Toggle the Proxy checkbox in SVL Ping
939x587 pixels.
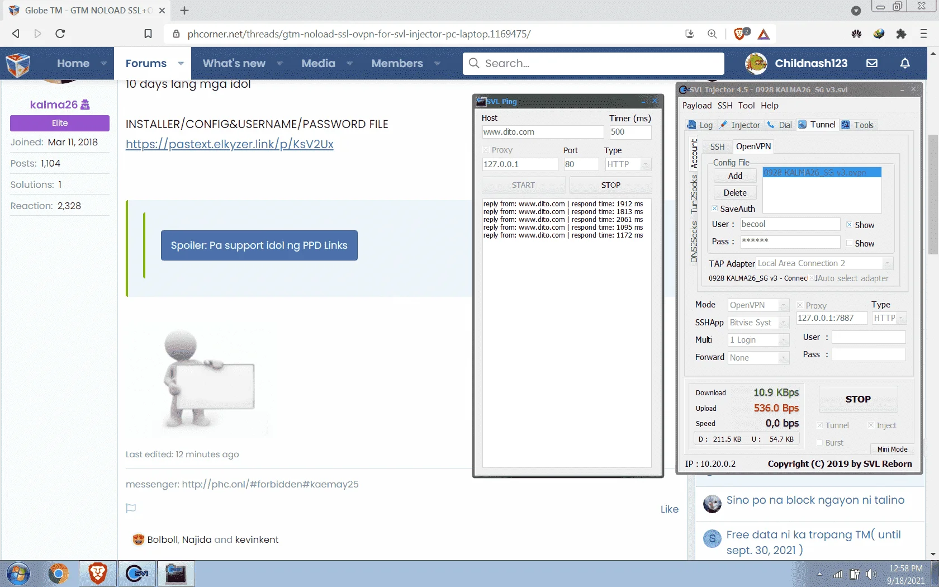[x=486, y=150]
